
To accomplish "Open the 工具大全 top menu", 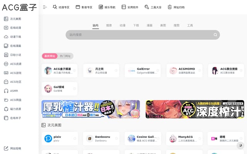I will (153, 7).
